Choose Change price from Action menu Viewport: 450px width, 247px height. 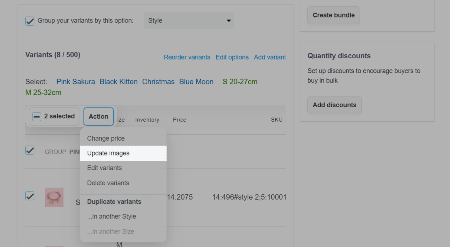point(123,138)
